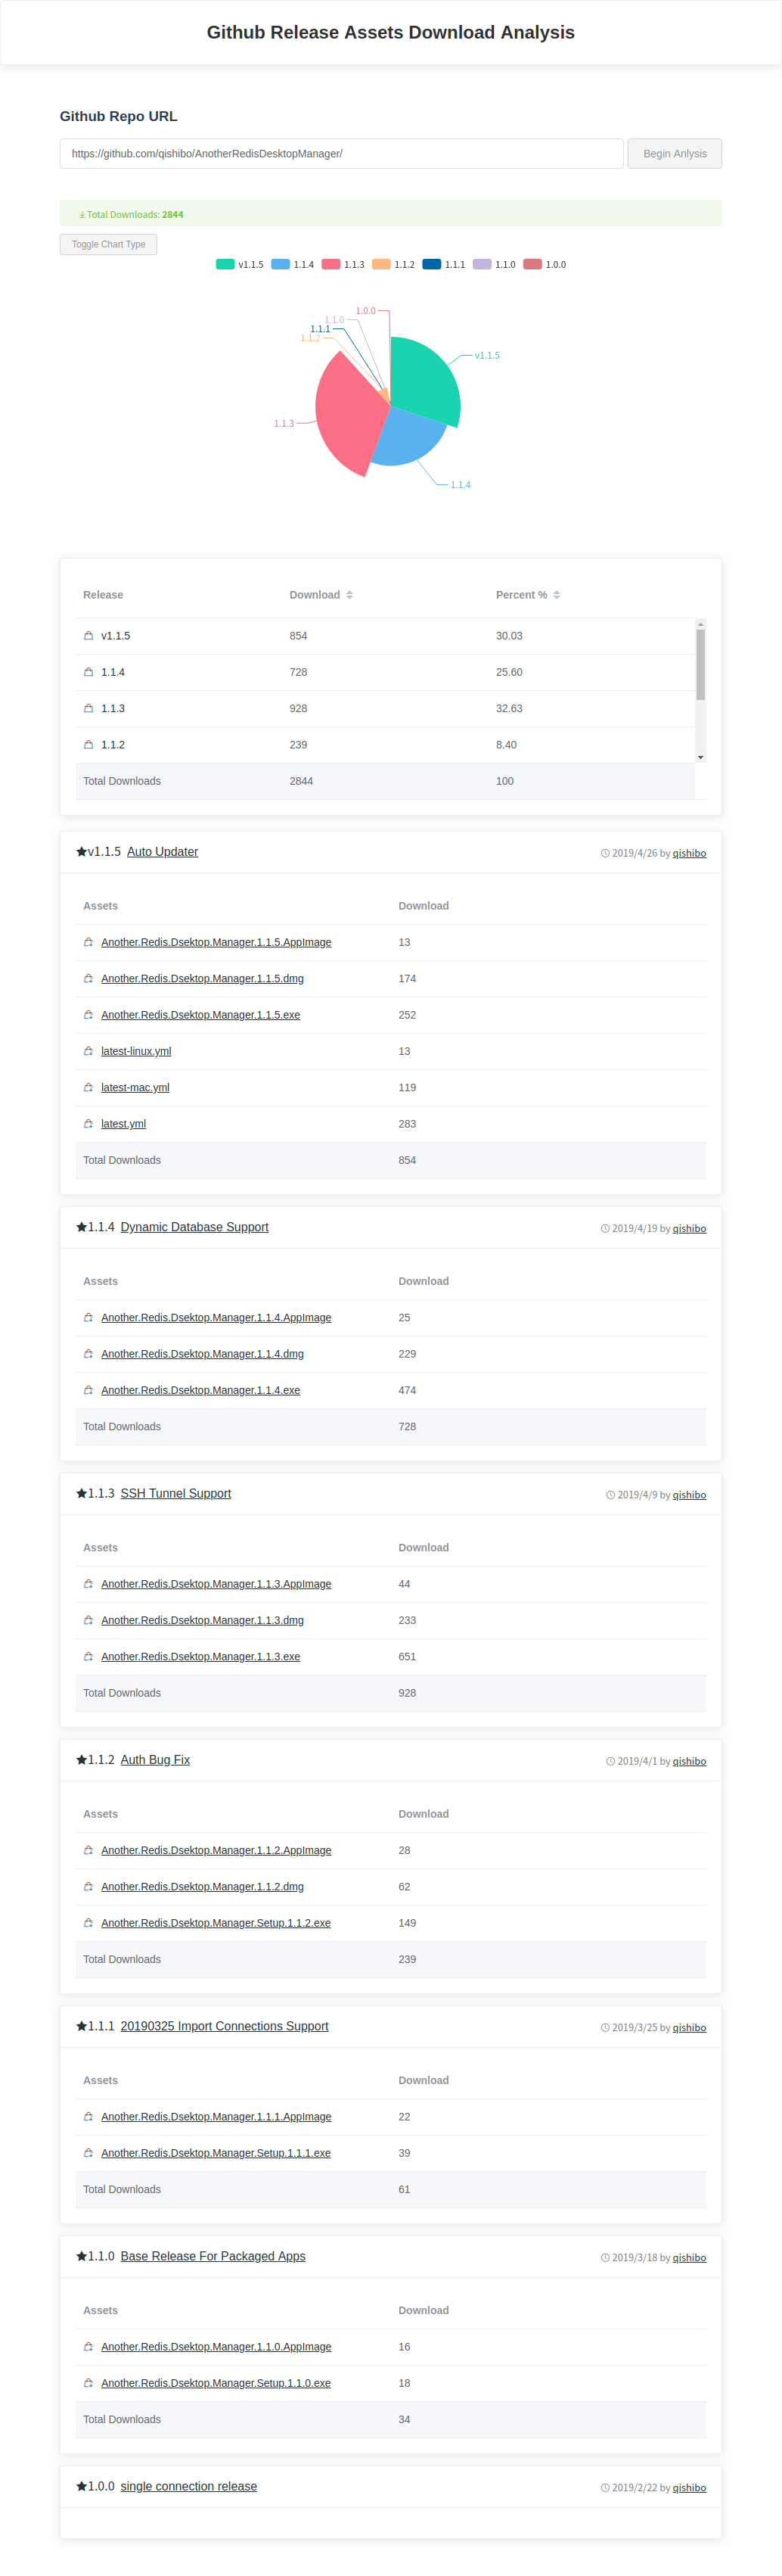Click the release table scrollbar down arrow
This screenshot has width=782, height=2576.
[700, 757]
